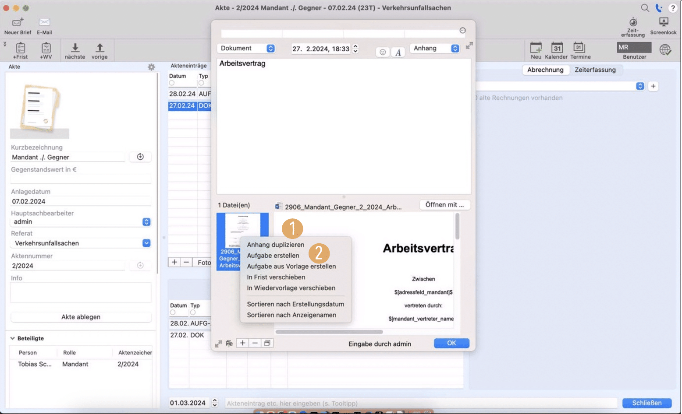The height and width of the screenshot is (414, 682).
Task: Remove attachment with dialog minus button
Action: click(x=255, y=343)
